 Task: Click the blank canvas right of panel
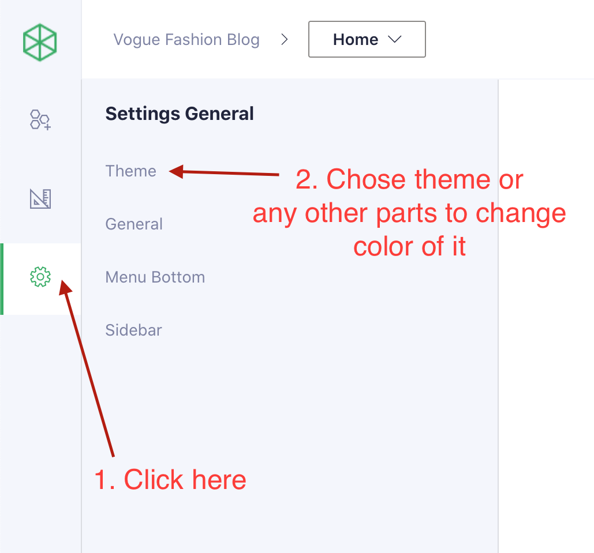coord(546,317)
